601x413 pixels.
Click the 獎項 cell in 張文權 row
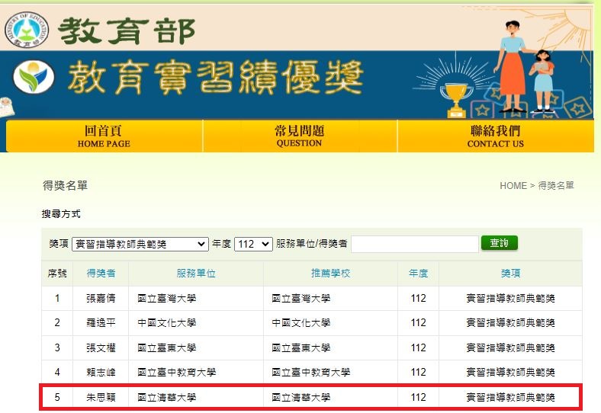coord(510,347)
